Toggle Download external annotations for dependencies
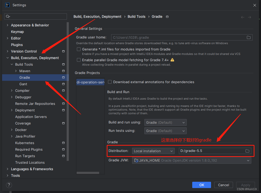 pyautogui.click(x=110, y=82)
